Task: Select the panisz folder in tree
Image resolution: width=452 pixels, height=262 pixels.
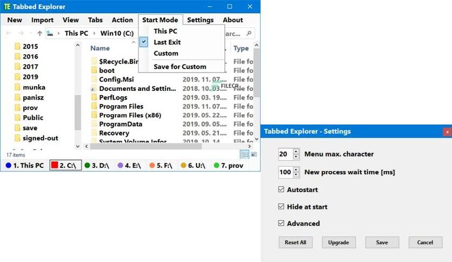Action: 33,97
